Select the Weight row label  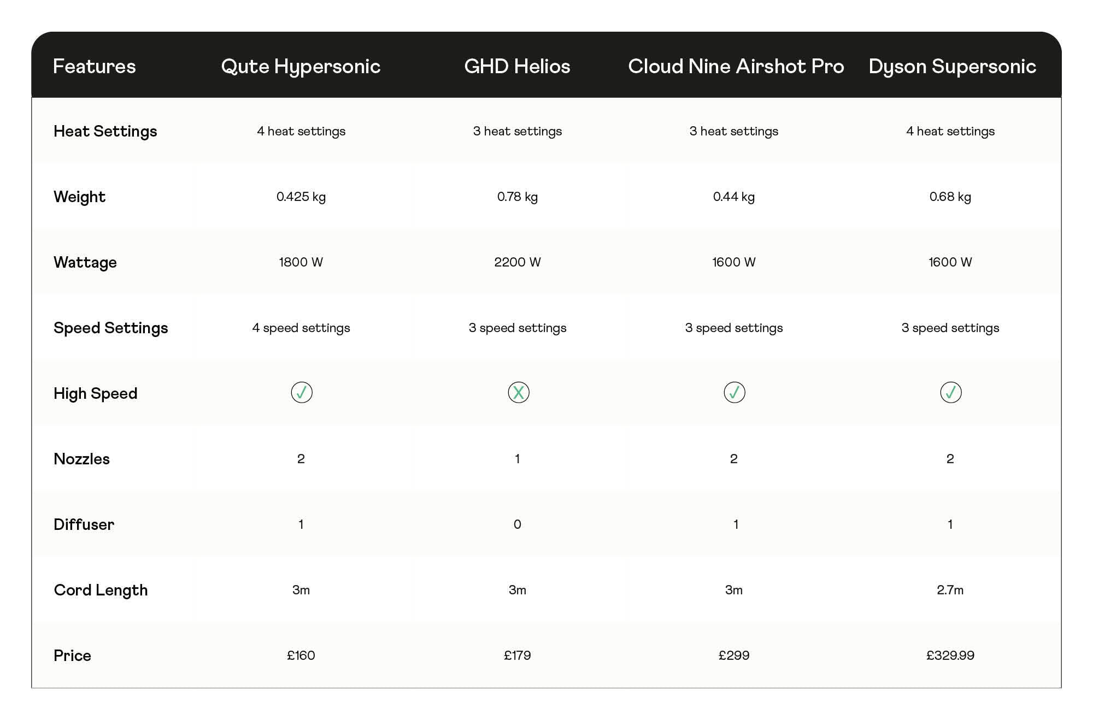point(79,197)
